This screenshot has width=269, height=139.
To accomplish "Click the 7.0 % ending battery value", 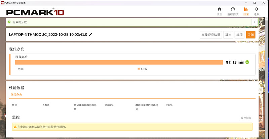I will tap(169, 105).
